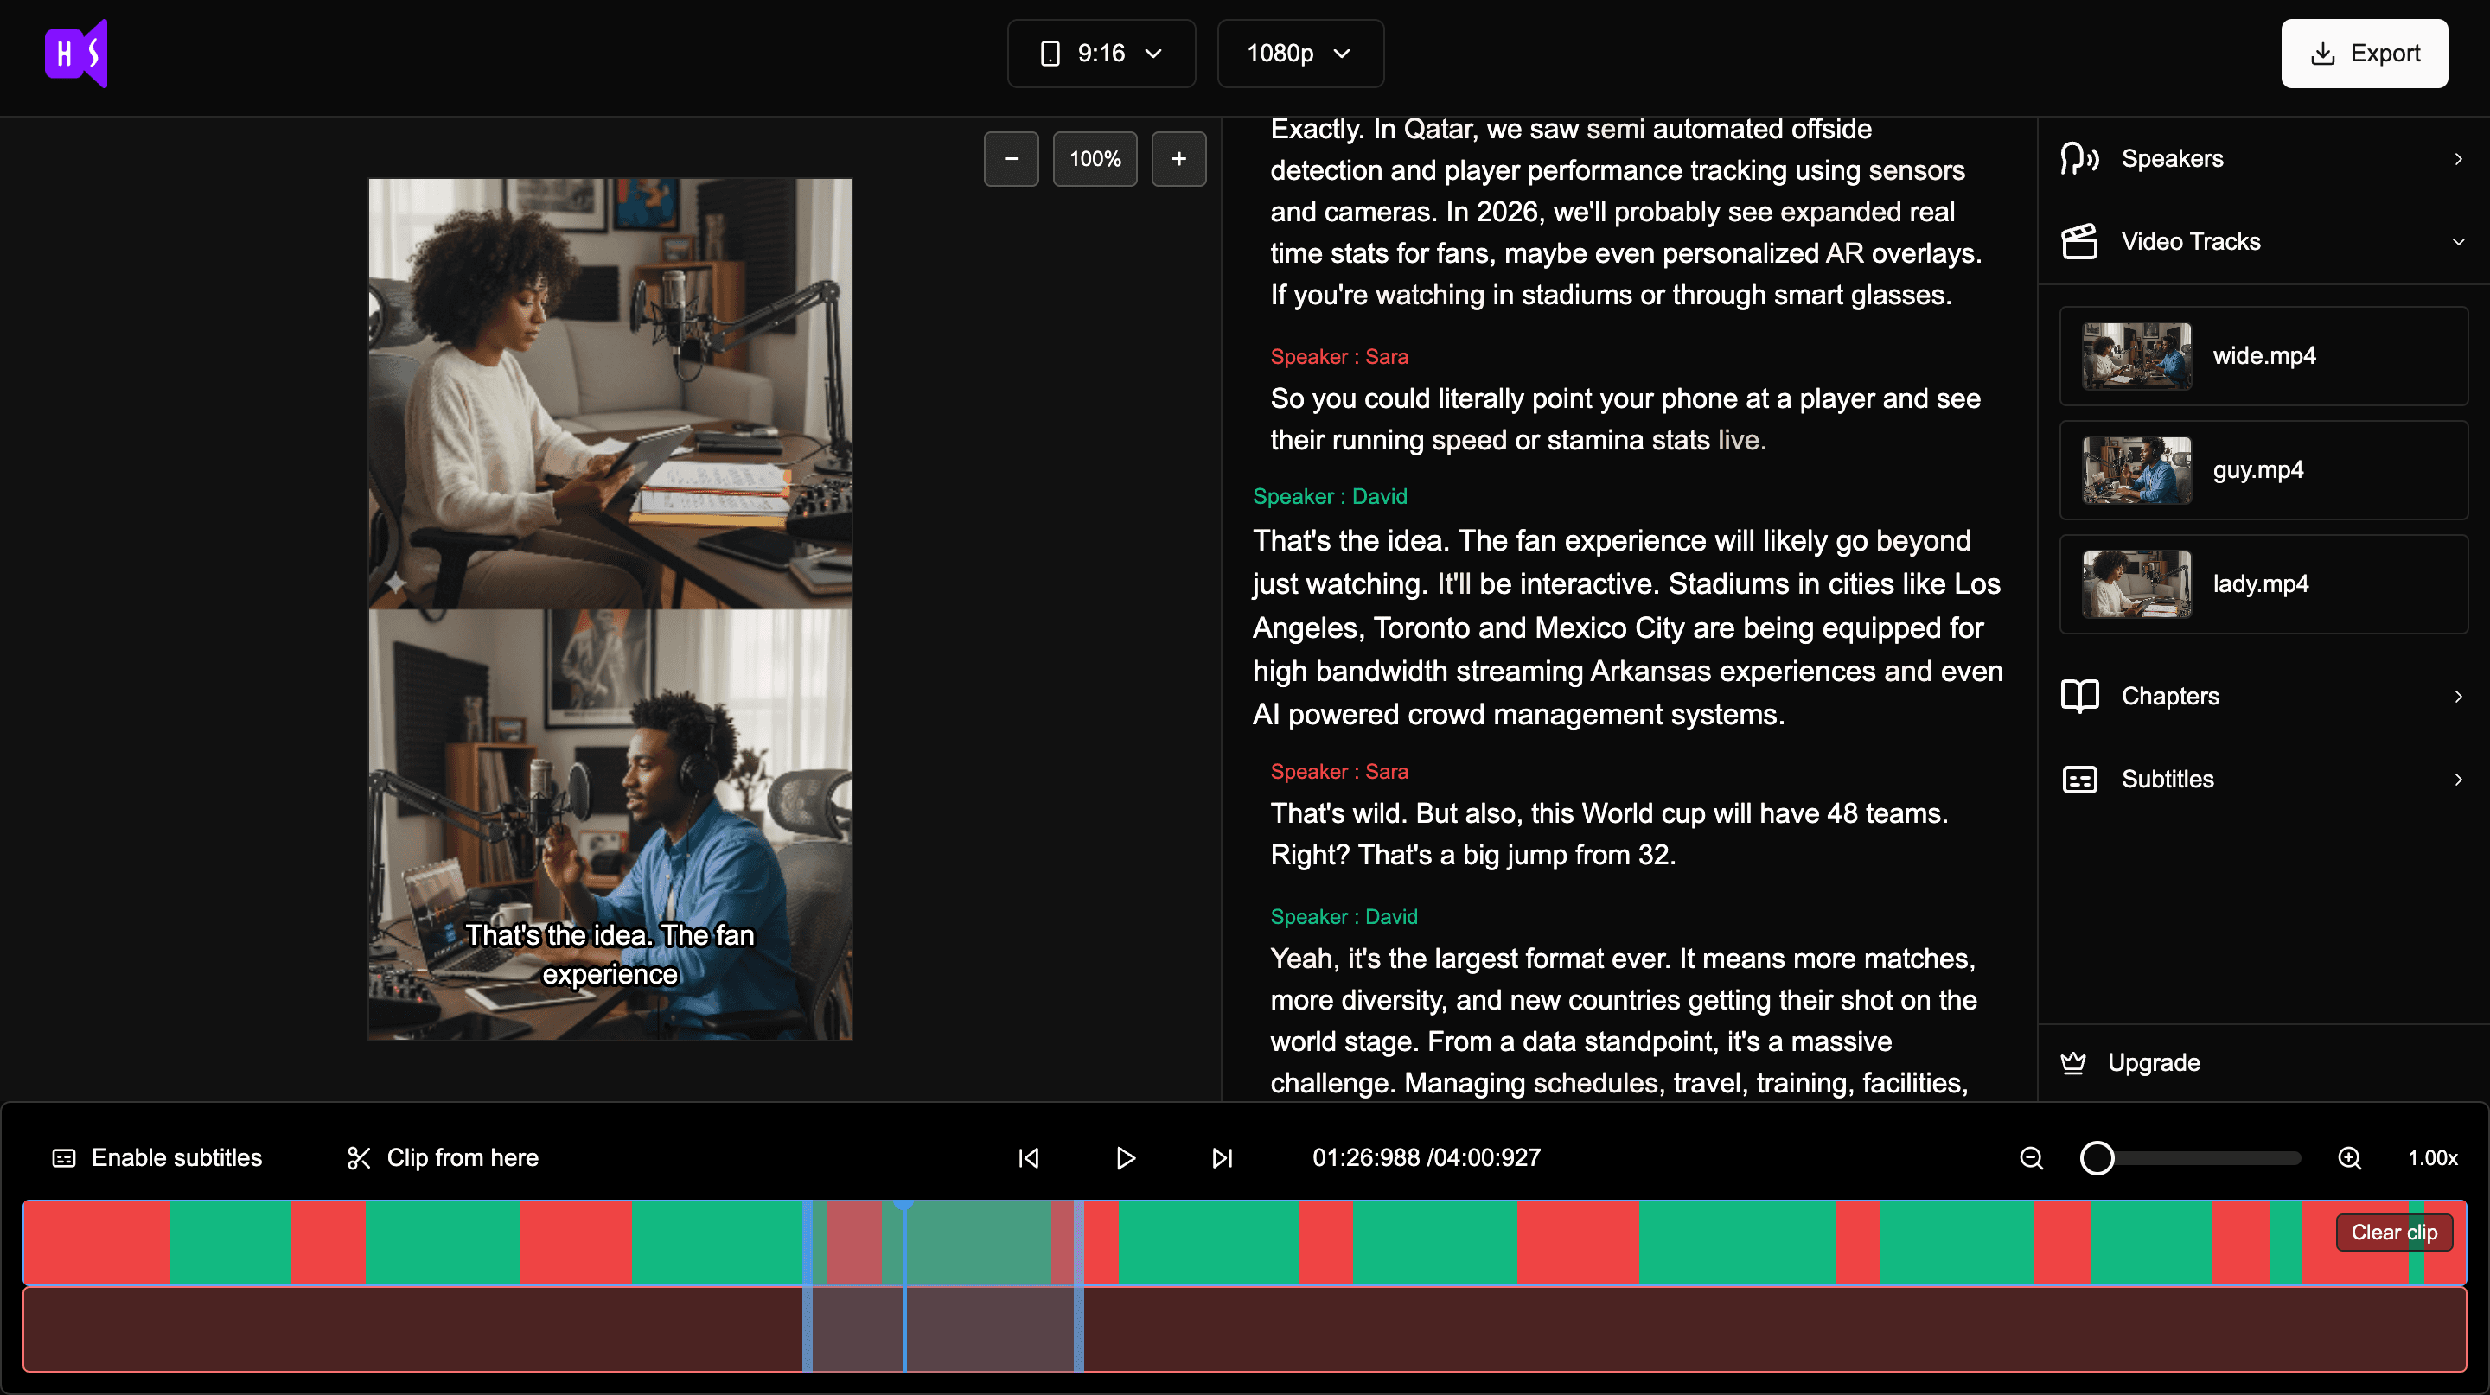This screenshot has height=1395, width=2490.
Task: Open the 1080p resolution dropdown
Action: [x=1299, y=53]
